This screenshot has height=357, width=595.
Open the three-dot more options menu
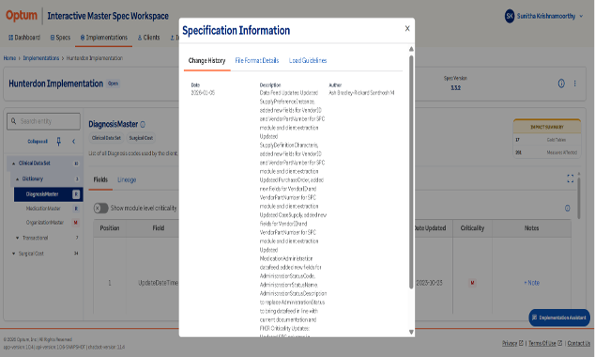[575, 84]
